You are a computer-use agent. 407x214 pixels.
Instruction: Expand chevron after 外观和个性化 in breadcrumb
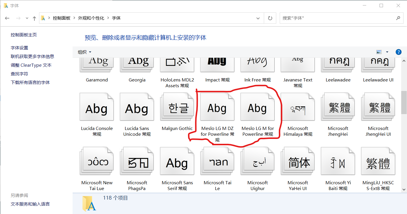click(x=108, y=18)
